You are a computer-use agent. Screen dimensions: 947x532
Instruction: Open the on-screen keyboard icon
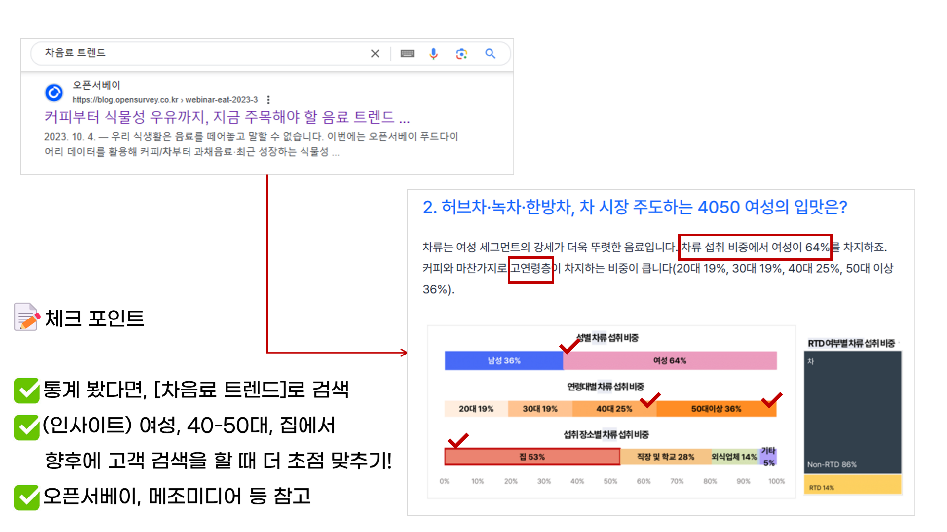coord(407,53)
